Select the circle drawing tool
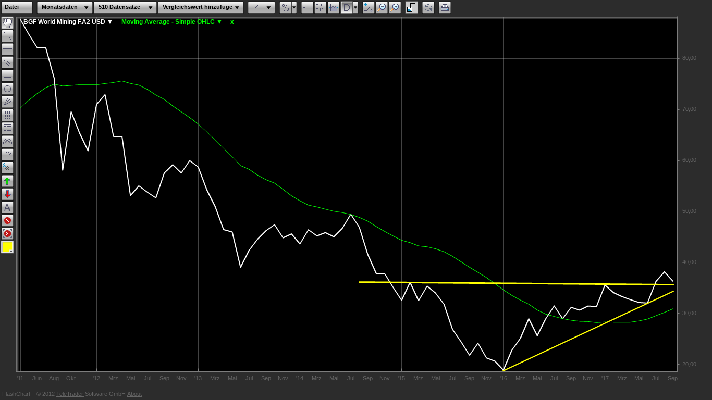This screenshot has height=400, width=712. [x=7, y=89]
